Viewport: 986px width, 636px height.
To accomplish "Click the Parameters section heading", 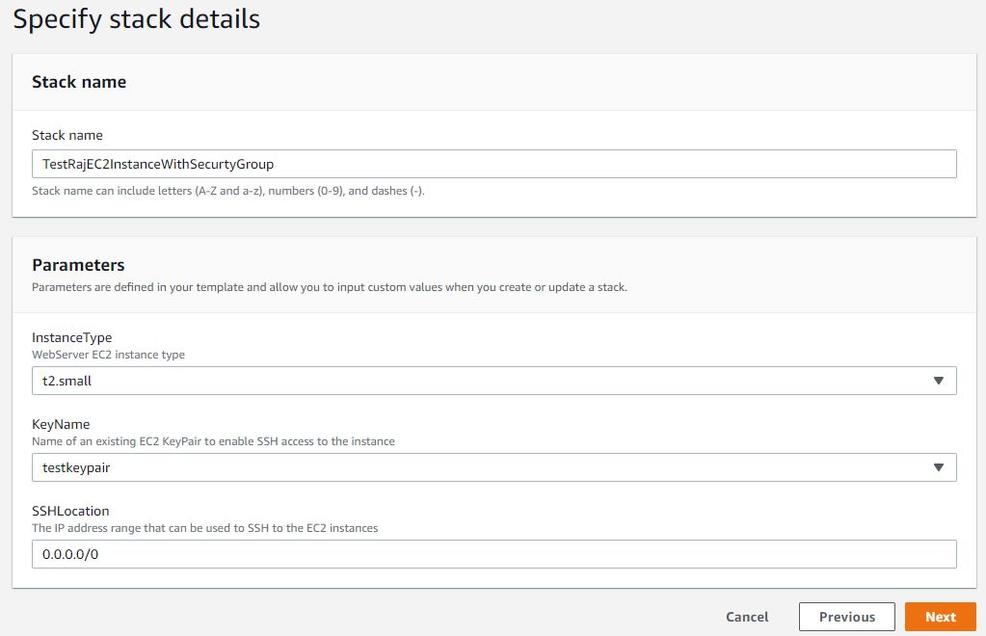I will point(77,264).
